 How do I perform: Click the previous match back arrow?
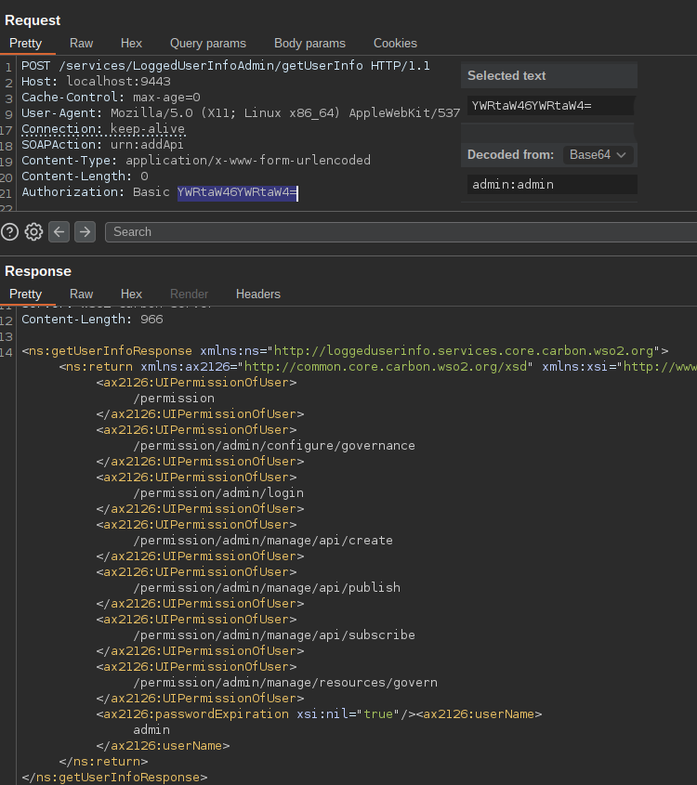pyautogui.click(x=59, y=232)
